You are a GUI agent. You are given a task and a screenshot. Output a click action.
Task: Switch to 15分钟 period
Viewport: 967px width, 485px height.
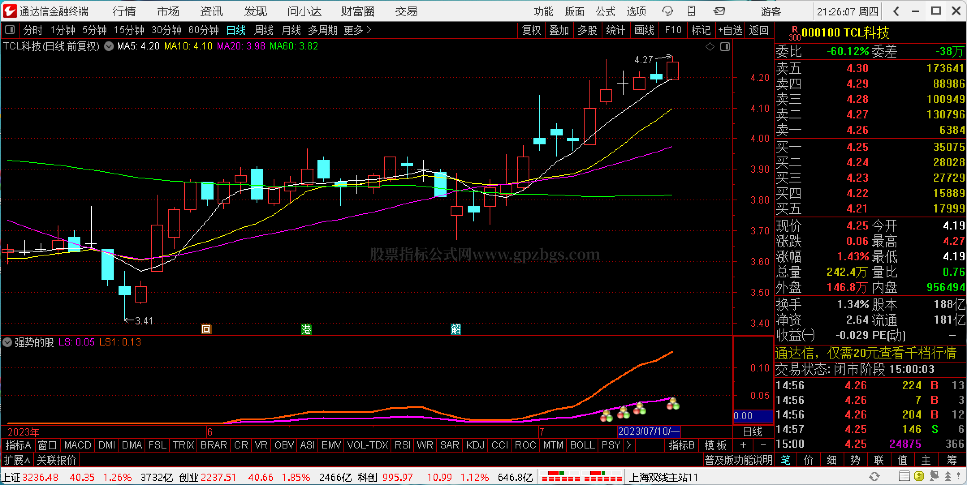(x=129, y=30)
